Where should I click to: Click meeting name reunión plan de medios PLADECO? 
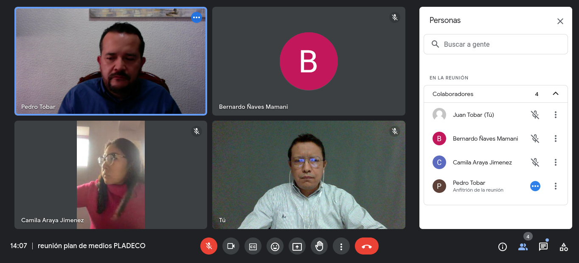(92, 246)
